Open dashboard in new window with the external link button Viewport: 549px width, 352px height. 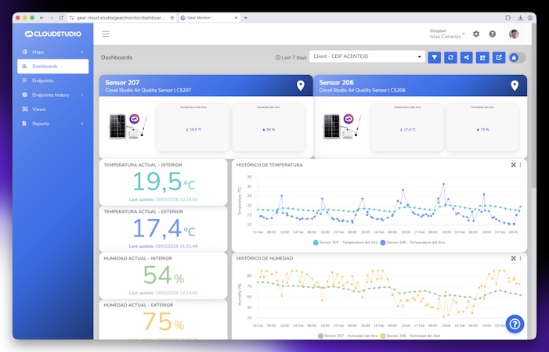pyautogui.click(x=499, y=58)
